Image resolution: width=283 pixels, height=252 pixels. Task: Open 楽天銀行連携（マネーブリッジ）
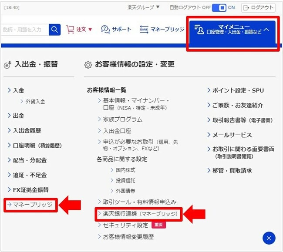141,214
